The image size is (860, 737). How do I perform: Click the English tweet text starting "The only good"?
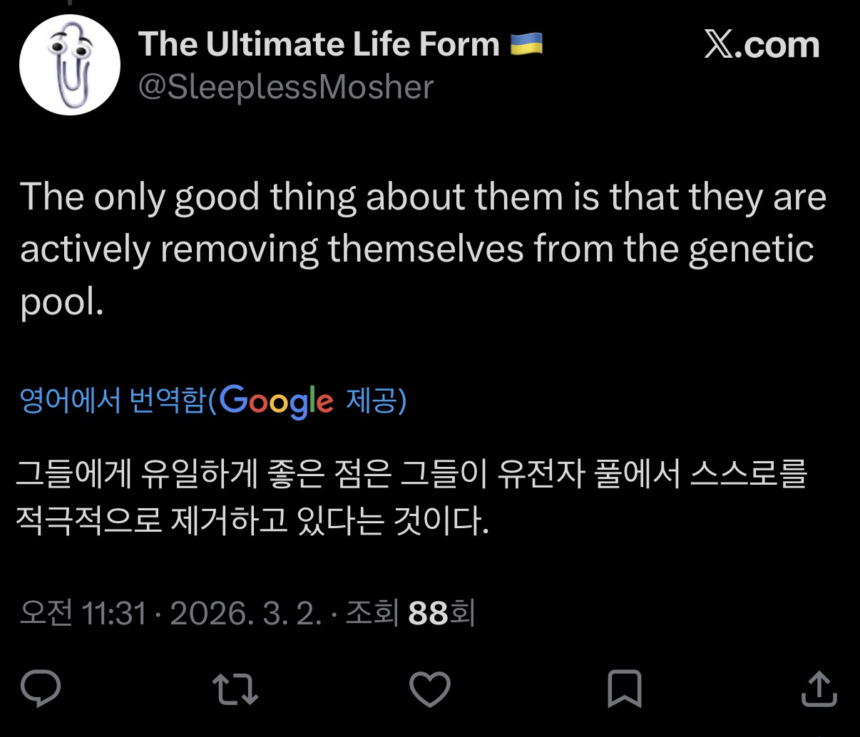422,197
